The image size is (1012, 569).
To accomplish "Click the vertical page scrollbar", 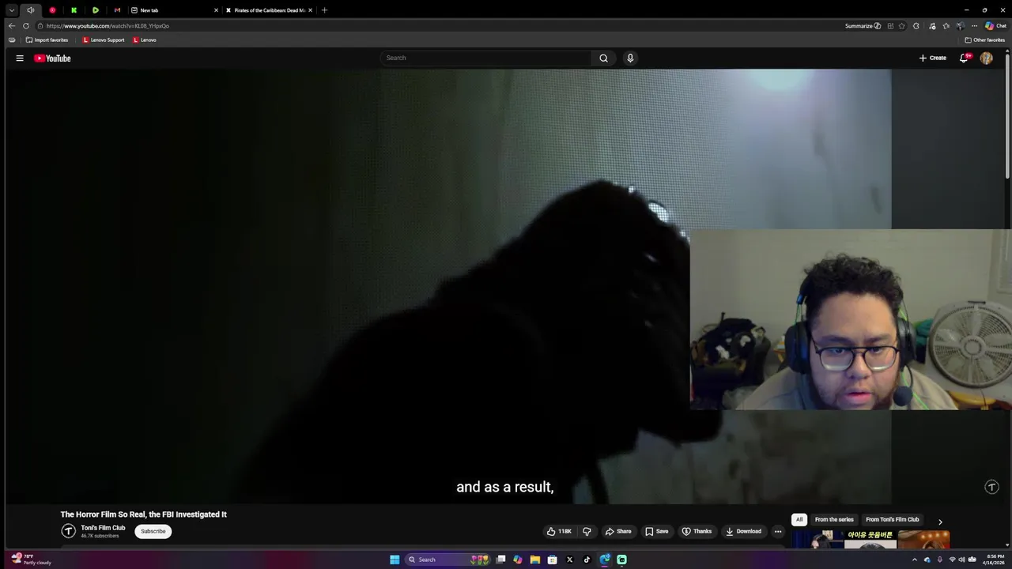I will tap(1007, 117).
